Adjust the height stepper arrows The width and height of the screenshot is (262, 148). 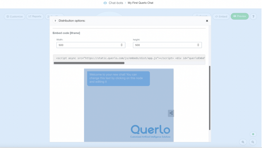click(x=198, y=45)
